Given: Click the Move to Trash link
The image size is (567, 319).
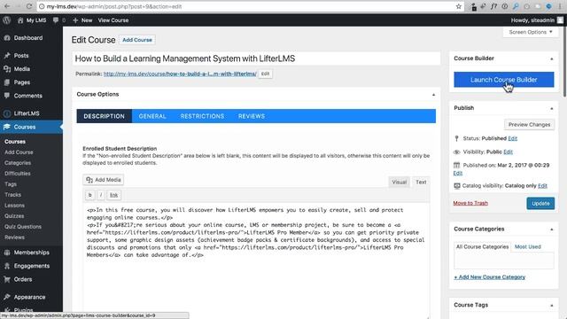Looking at the screenshot, I should click(x=470, y=203).
